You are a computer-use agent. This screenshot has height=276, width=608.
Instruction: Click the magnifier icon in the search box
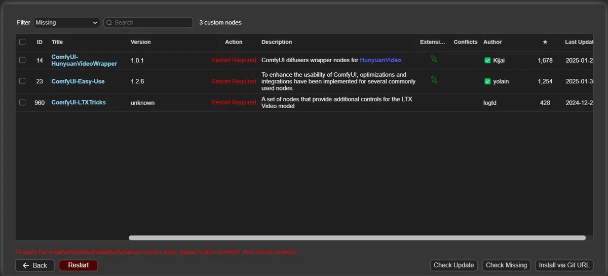coord(109,23)
